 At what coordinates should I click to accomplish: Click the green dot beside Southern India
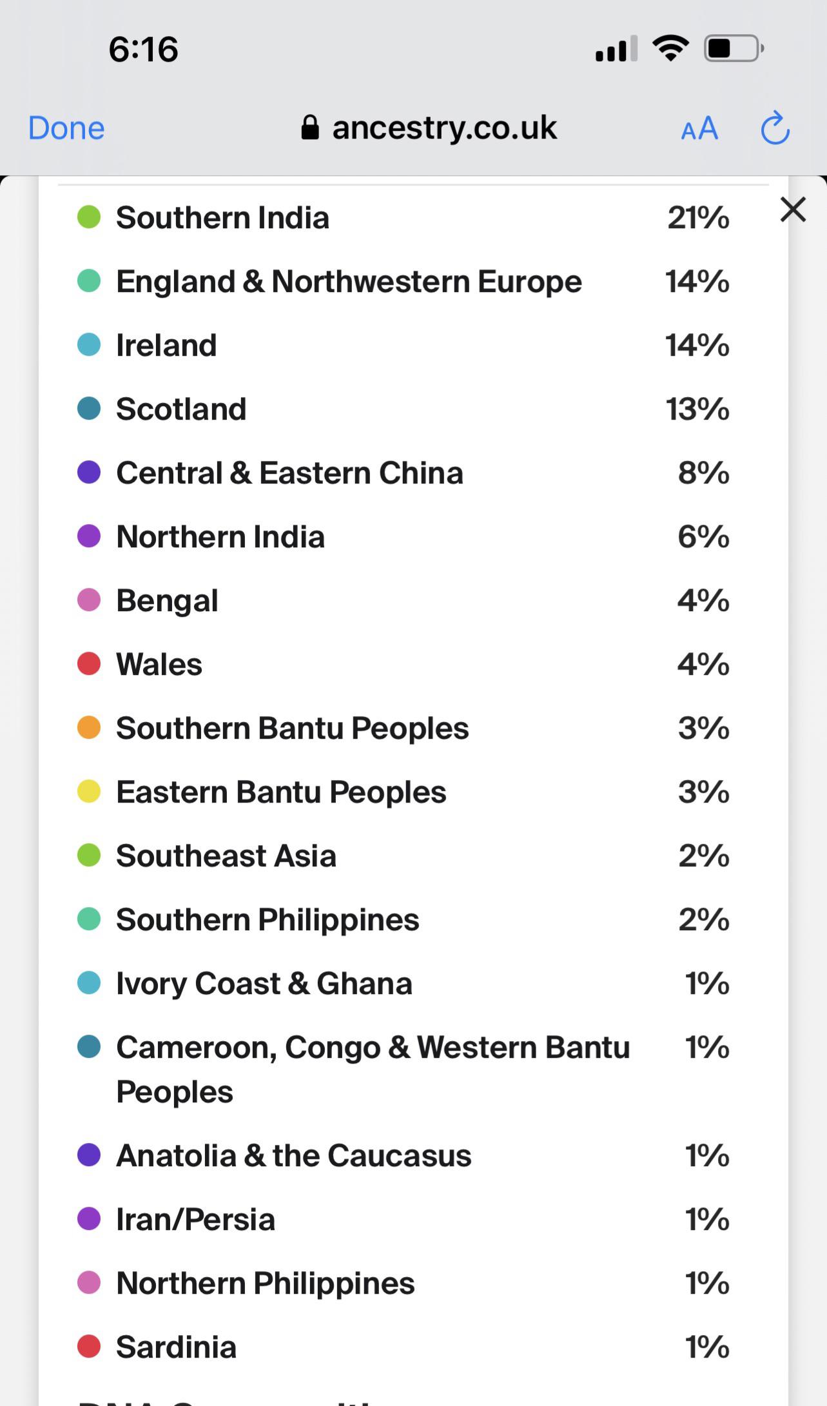click(89, 218)
